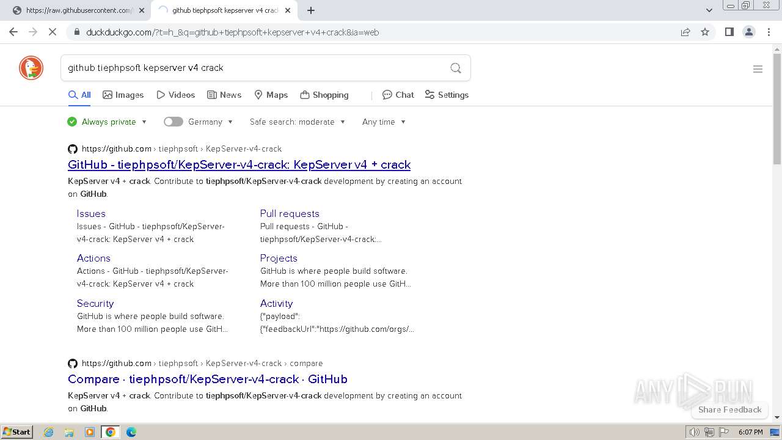This screenshot has width=782, height=440.
Task: Click the network icon in system tray
Action: pyautogui.click(x=709, y=432)
